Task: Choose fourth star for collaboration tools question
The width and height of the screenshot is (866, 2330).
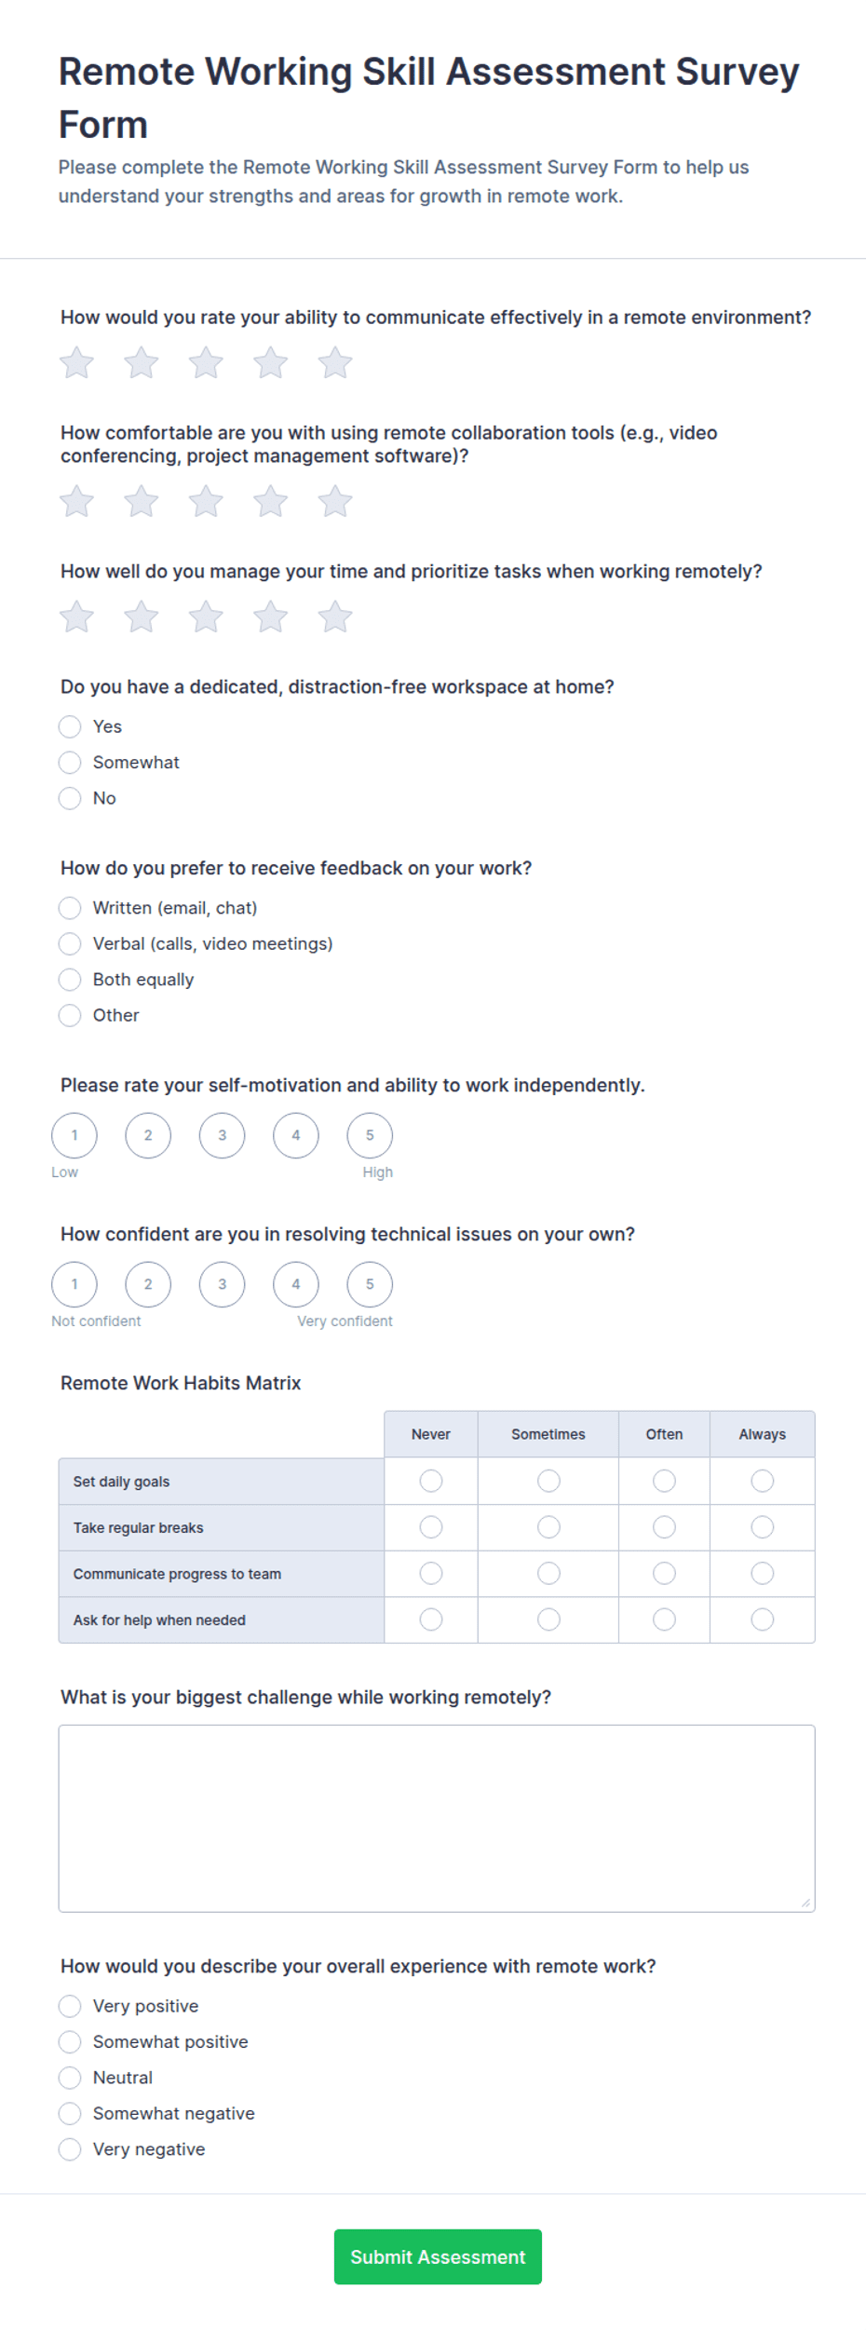Action: [270, 501]
